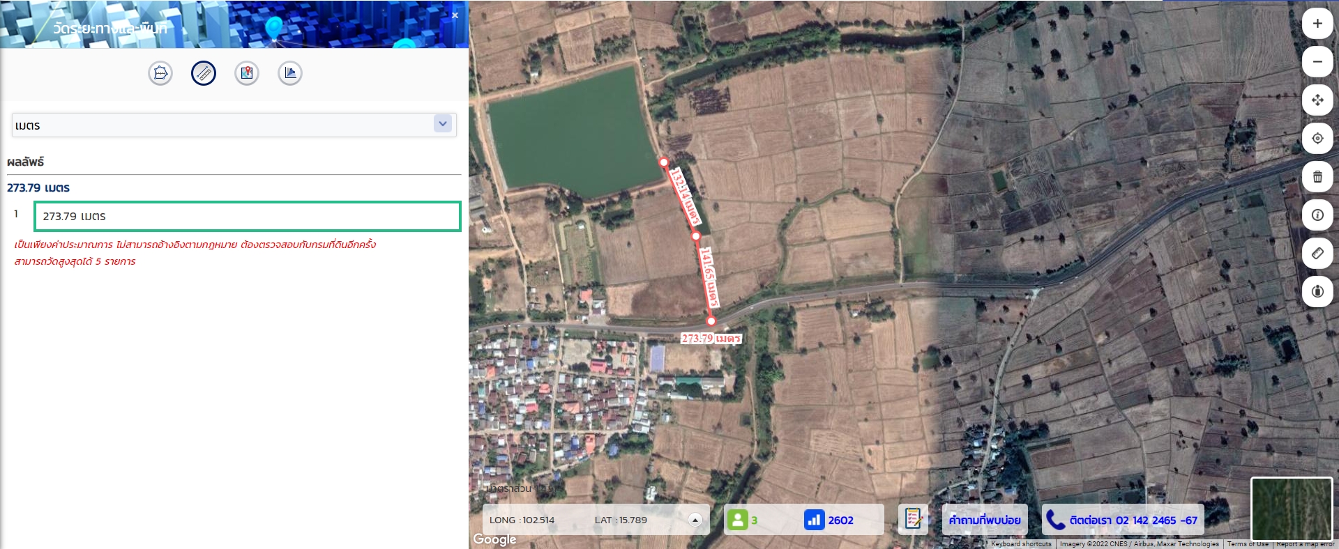Screen dimensions: 1339x549
Task: Activate the pan move arrows tool
Action: (x=1317, y=100)
